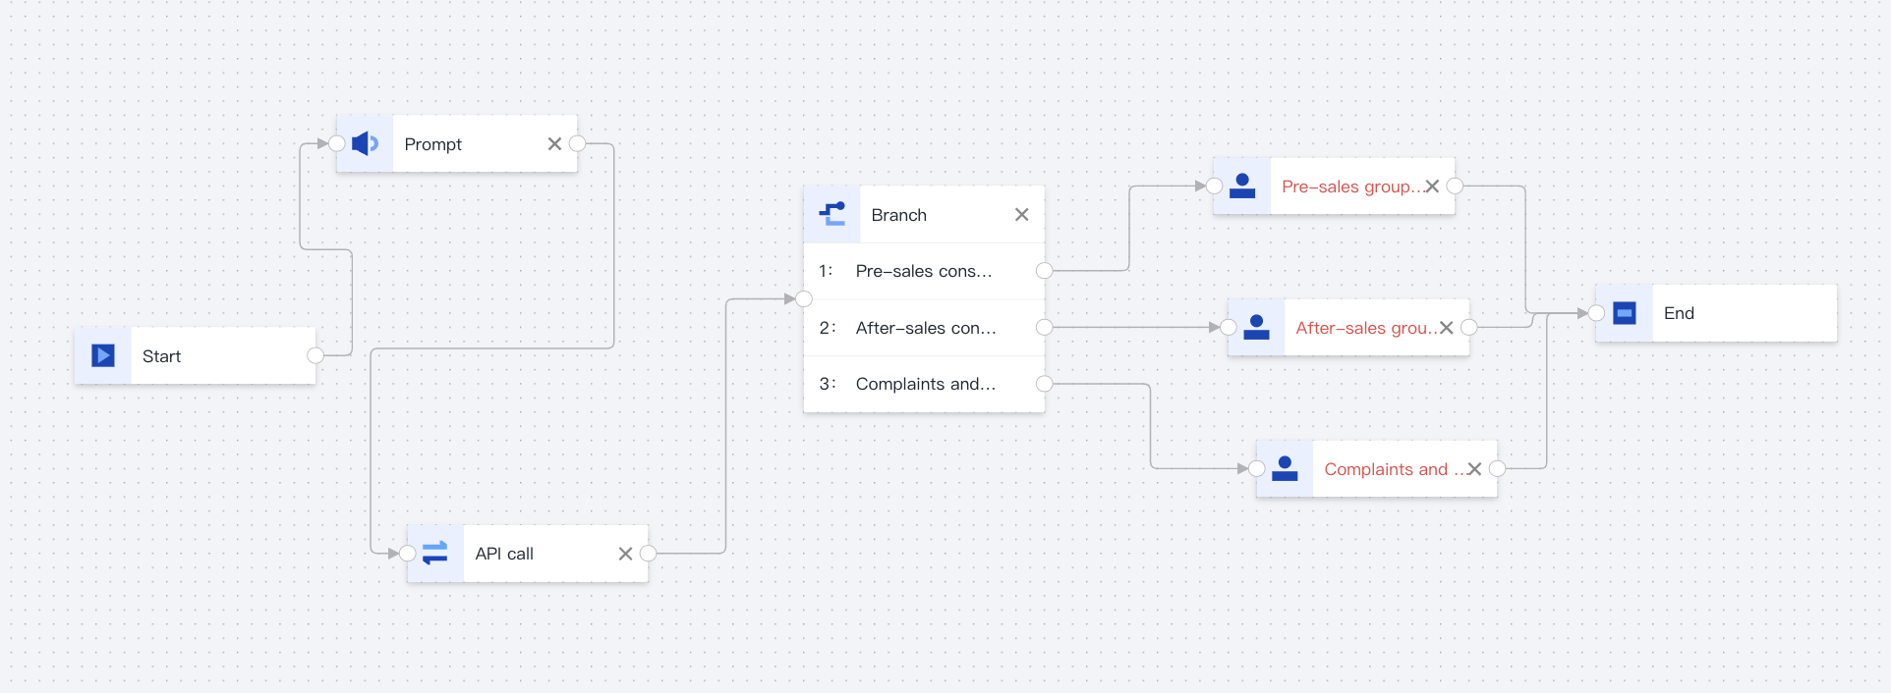Viewport: 1891px width, 693px height.
Task: Close the API call node
Action: point(625,553)
